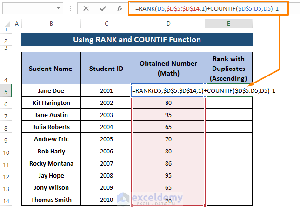Click 'Rank with Duplicates (Ascending)' header cell
The image size is (300, 214).
[x=228, y=68]
